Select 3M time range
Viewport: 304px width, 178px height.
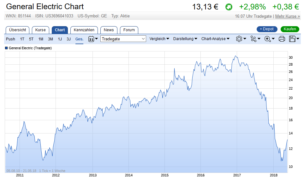point(51,39)
